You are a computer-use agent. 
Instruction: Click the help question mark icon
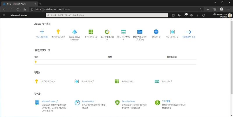pos(197,15)
